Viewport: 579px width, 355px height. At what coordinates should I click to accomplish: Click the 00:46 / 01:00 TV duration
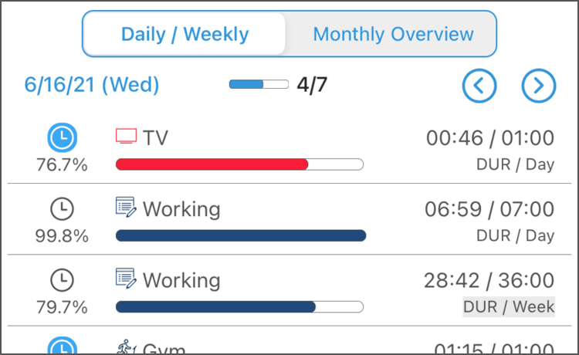490,138
